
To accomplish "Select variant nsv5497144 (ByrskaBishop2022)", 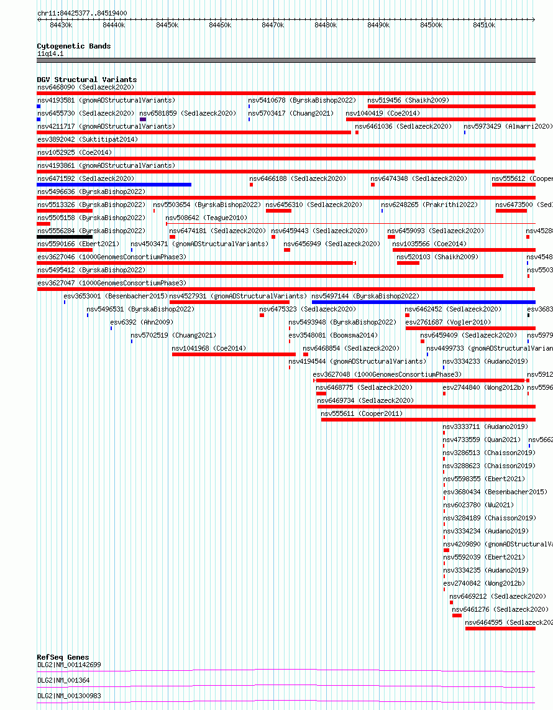I will 365,297.
